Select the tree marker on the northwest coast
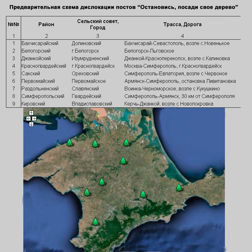The width and height of the screenshot is (252, 252). tap(70, 143)
